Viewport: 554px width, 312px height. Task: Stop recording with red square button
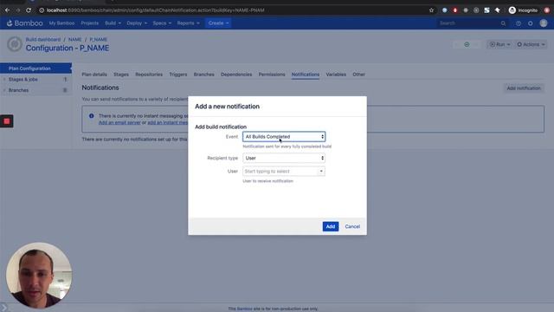click(7, 121)
